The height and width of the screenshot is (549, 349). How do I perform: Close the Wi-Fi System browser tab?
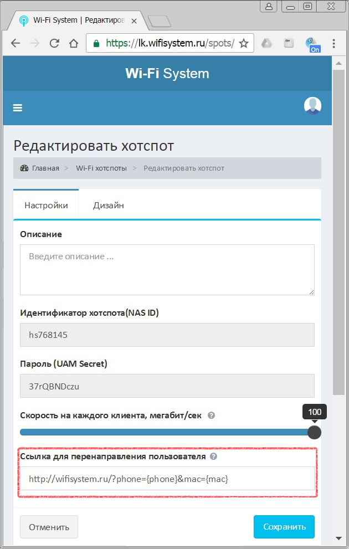pos(134,21)
